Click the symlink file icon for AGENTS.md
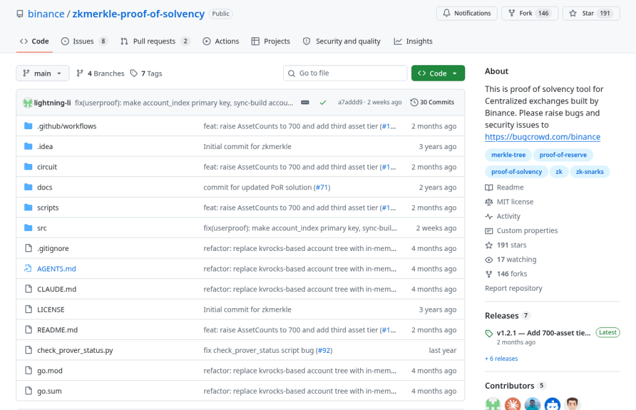The width and height of the screenshot is (636, 410). [28, 268]
